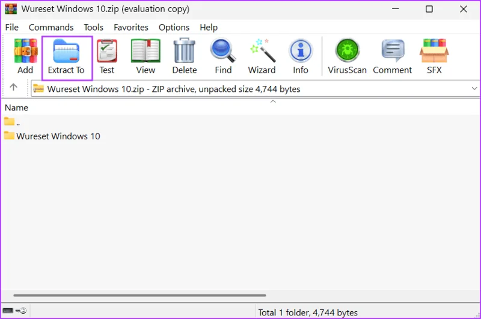Open the Commands menu
Viewport: 481px width, 319px height.
point(51,28)
